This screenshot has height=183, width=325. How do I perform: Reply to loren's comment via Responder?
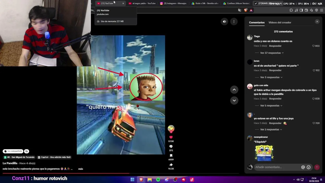(x=275, y=70)
